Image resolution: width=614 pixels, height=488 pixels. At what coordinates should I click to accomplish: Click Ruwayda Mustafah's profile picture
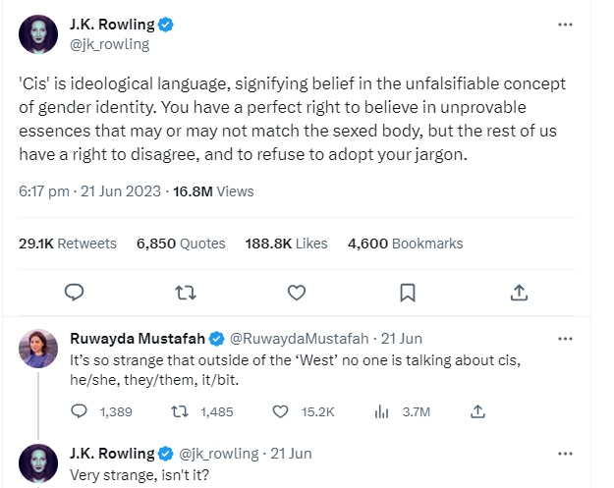(37, 349)
